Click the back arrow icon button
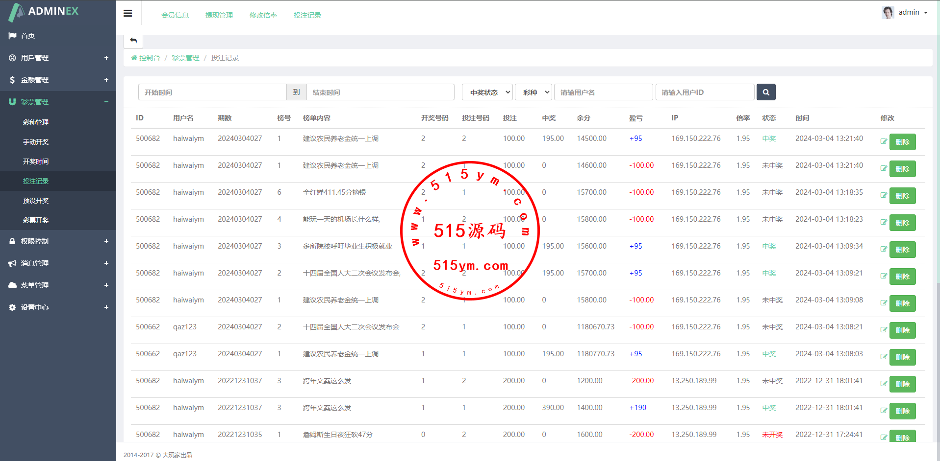Image resolution: width=940 pixels, height=461 pixels. (x=133, y=41)
